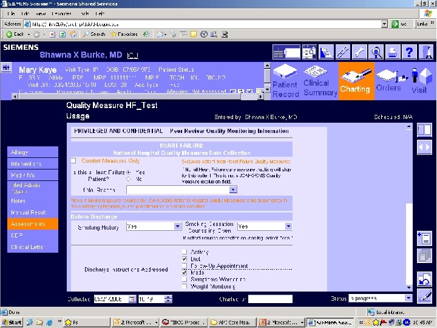The height and width of the screenshot is (328, 437).
Task: Check the Weight Monitoring box
Action: [x=185, y=286]
